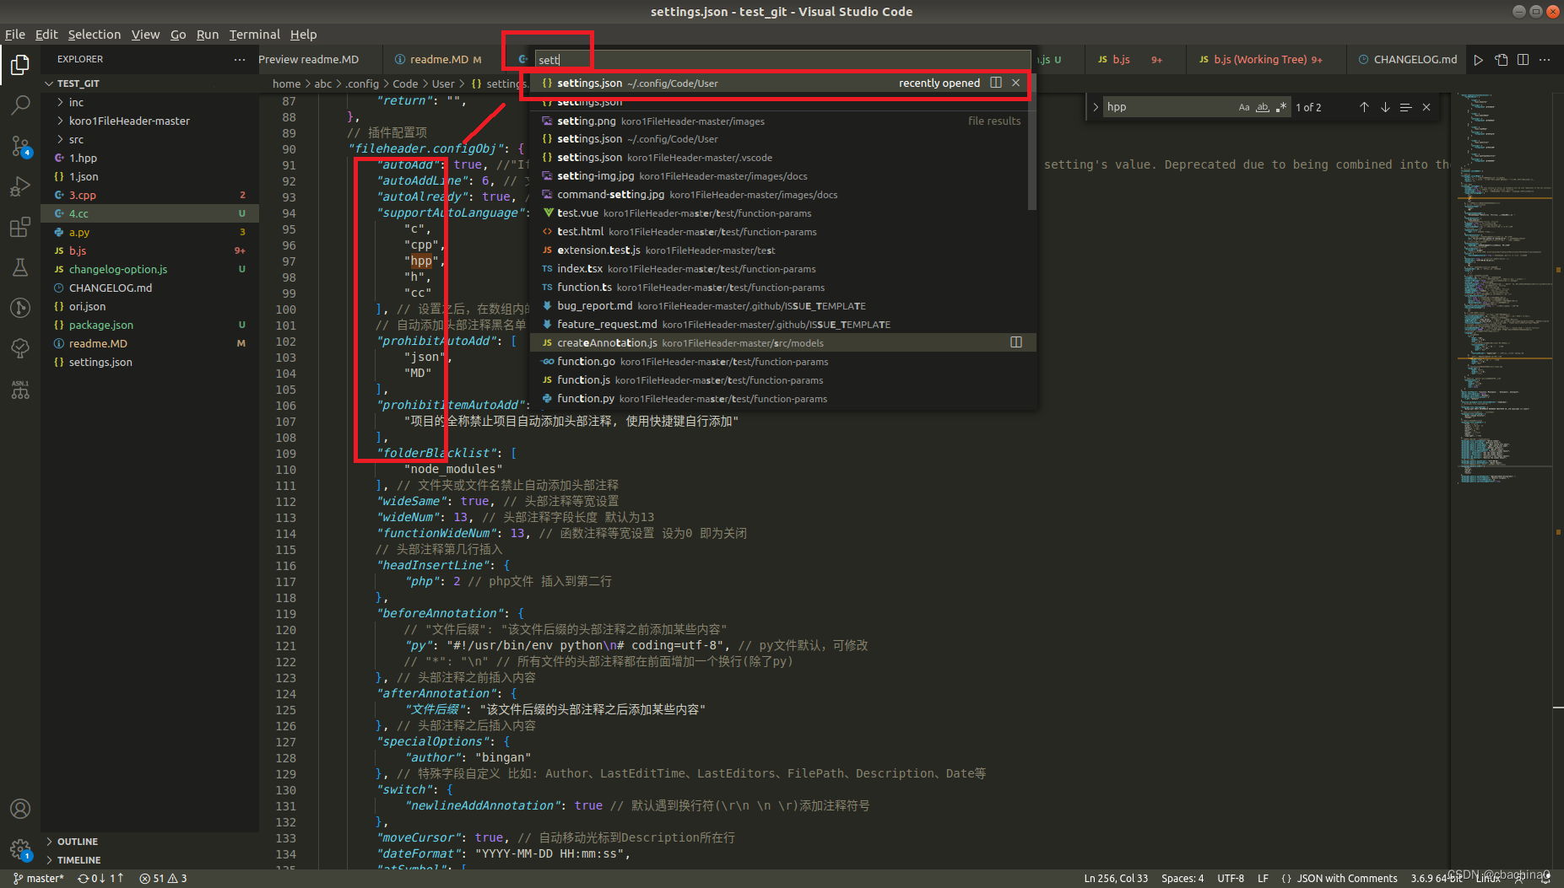The width and height of the screenshot is (1564, 888).
Task: Toggle Use Regular Expression in find widget
Action: (x=1281, y=107)
